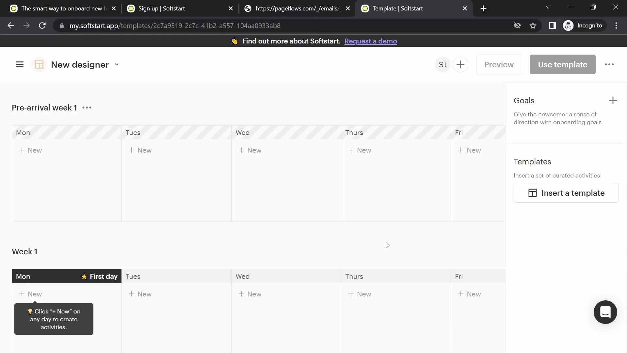Viewport: 627px width, 353px height.
Task: Add new activity on Pre-arrival Wednesday
Action: [250, 150]
